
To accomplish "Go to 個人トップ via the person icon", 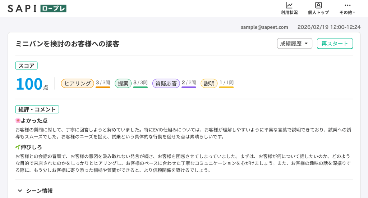I will 318,5.
